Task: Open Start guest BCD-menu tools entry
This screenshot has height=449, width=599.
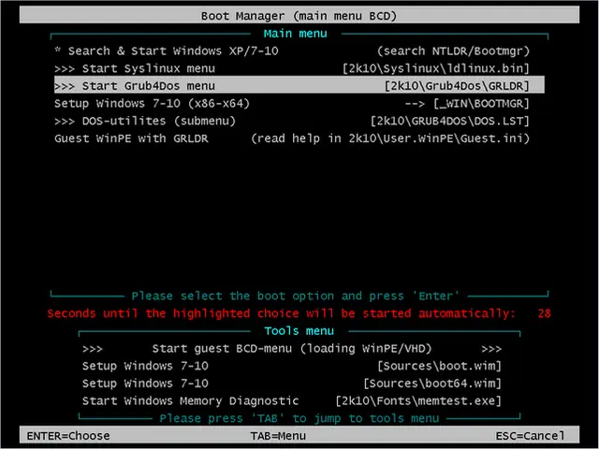Action: pos(292,349)
